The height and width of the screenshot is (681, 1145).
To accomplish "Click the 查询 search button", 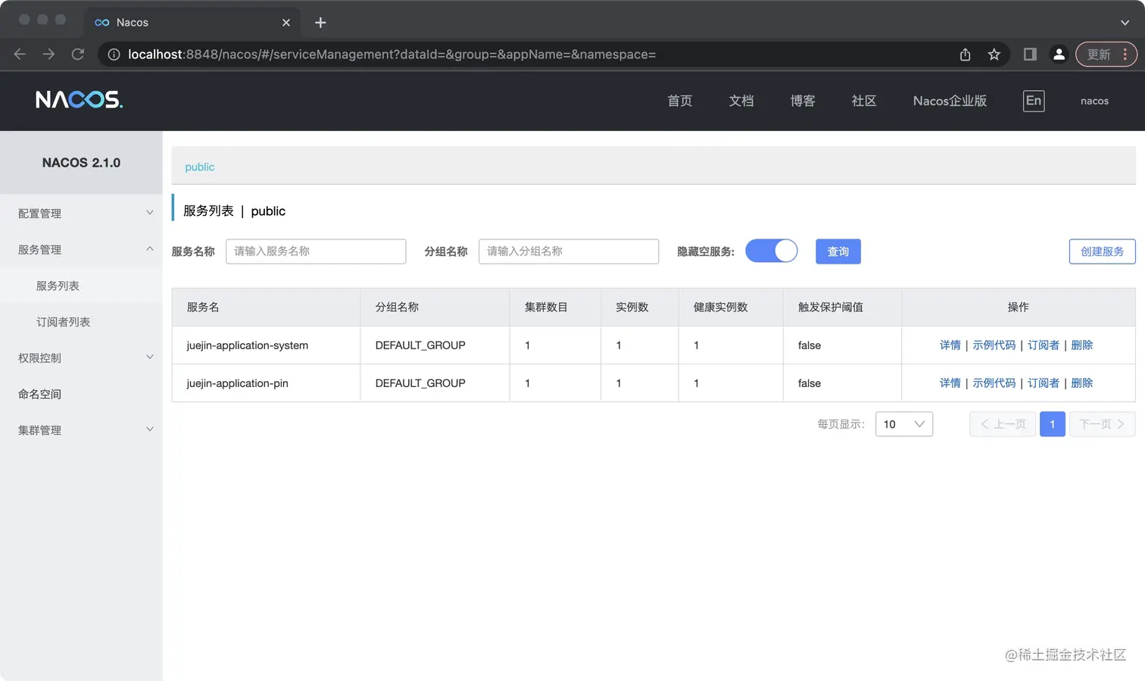I will 838,251.
